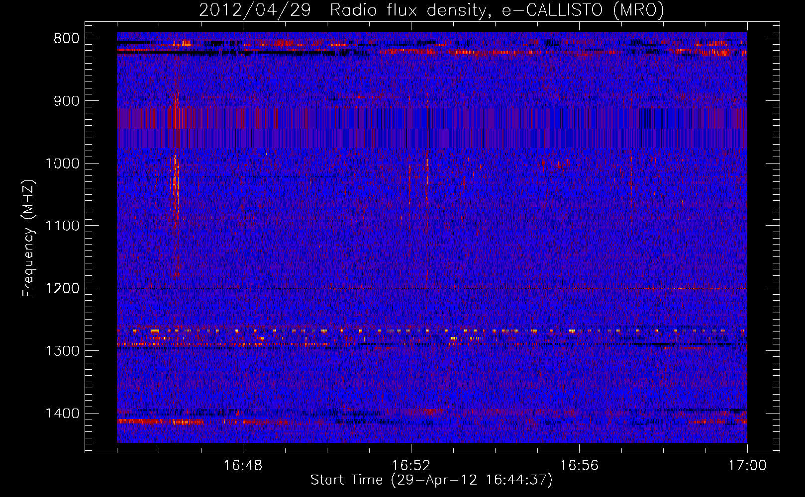805x497 pixels.
Task: Click the 1100 frequency tick label
Action: click(62, 226)
